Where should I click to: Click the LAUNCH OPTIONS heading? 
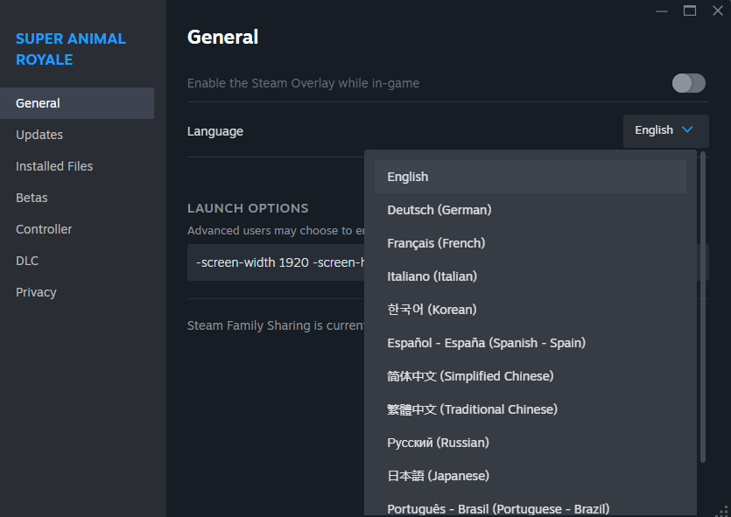(x=248, y=208)
